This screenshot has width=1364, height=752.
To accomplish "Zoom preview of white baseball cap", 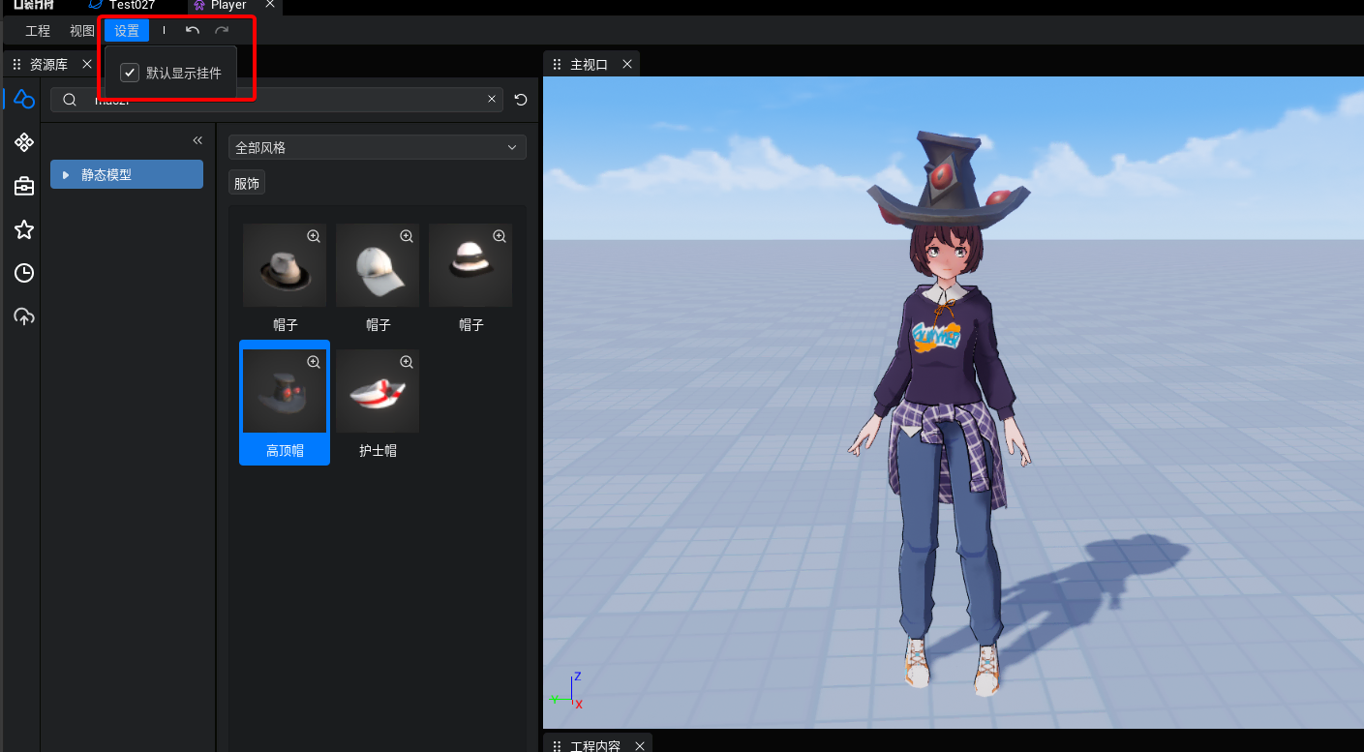I will point(407,236).
